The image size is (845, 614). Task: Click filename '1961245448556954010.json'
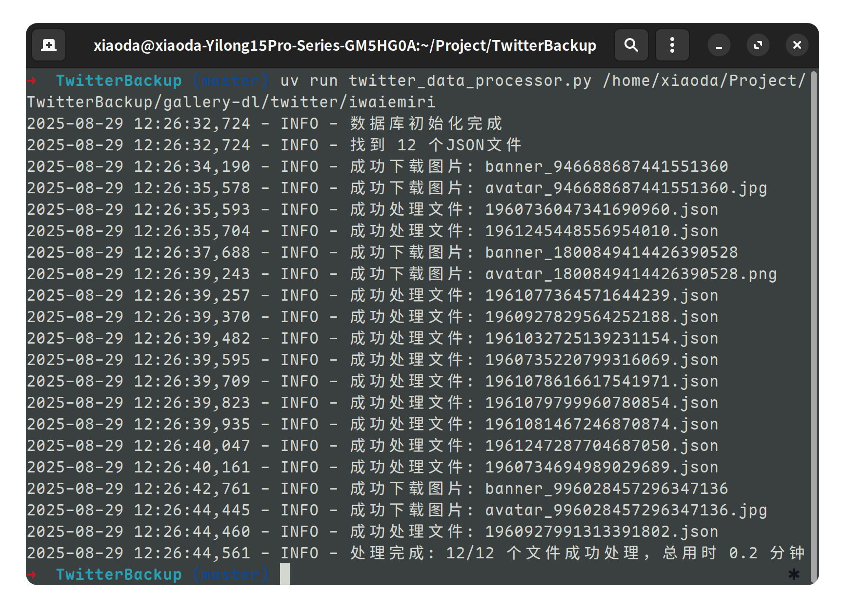[x=602, y=231]
